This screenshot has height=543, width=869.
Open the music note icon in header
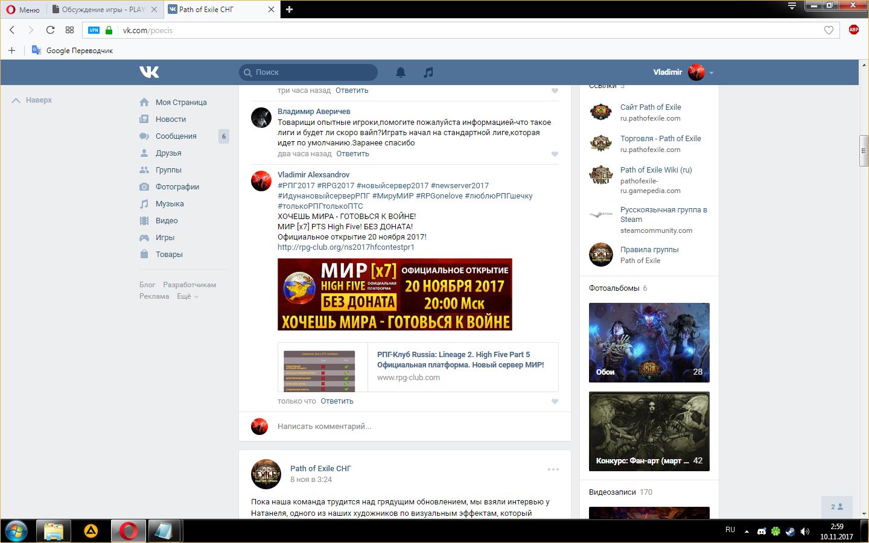428,72
